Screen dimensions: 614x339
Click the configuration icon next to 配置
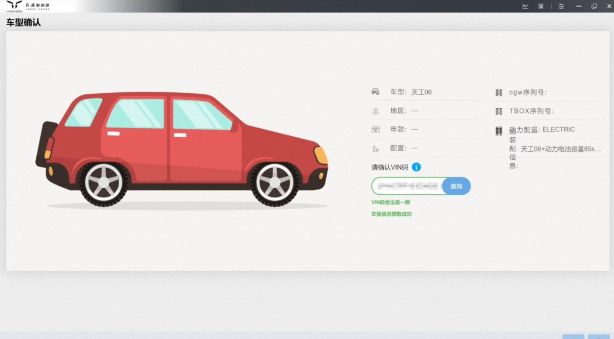click(x=375, y=149)
